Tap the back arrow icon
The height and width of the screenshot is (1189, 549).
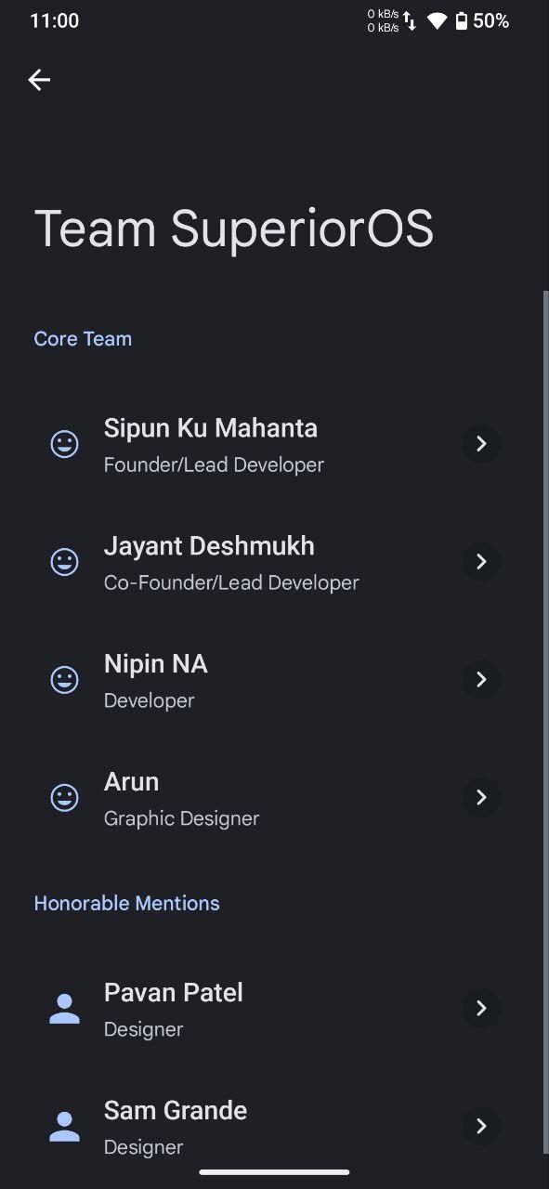pos(39,80)
